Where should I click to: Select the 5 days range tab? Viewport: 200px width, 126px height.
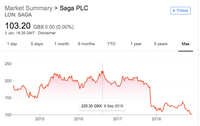[x=37, y=44]
